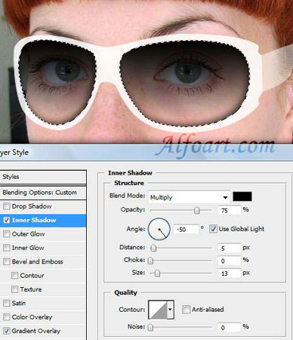Image resolution: width=293 pixels, height=340 pixels.
Task: Click the Choke value field
Action: [230, 261]
